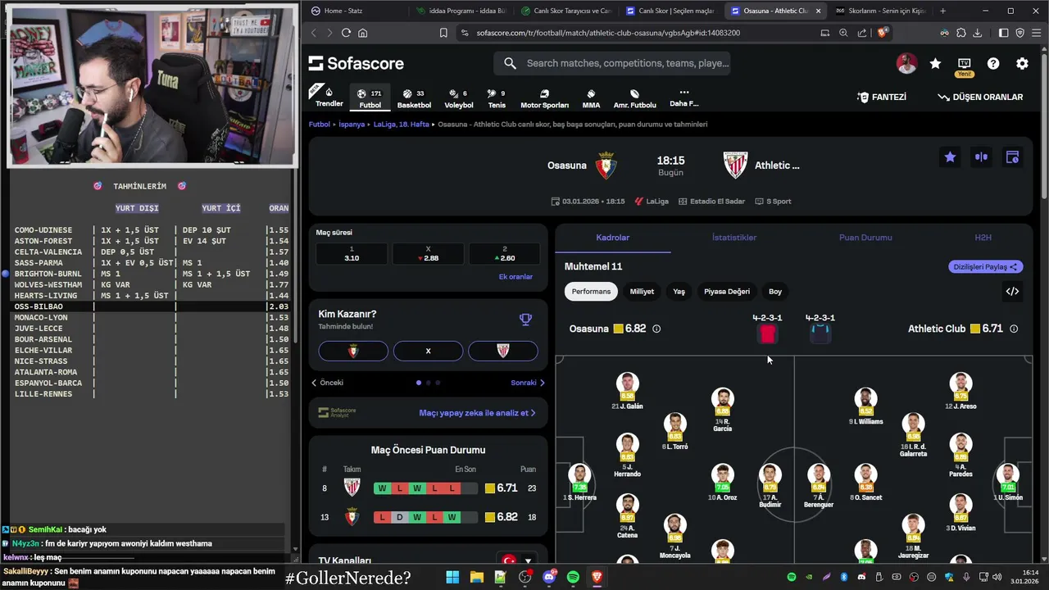Select the Boy filter chip
This screenshot has width=1049, height=590.
[x=775, y=292]
